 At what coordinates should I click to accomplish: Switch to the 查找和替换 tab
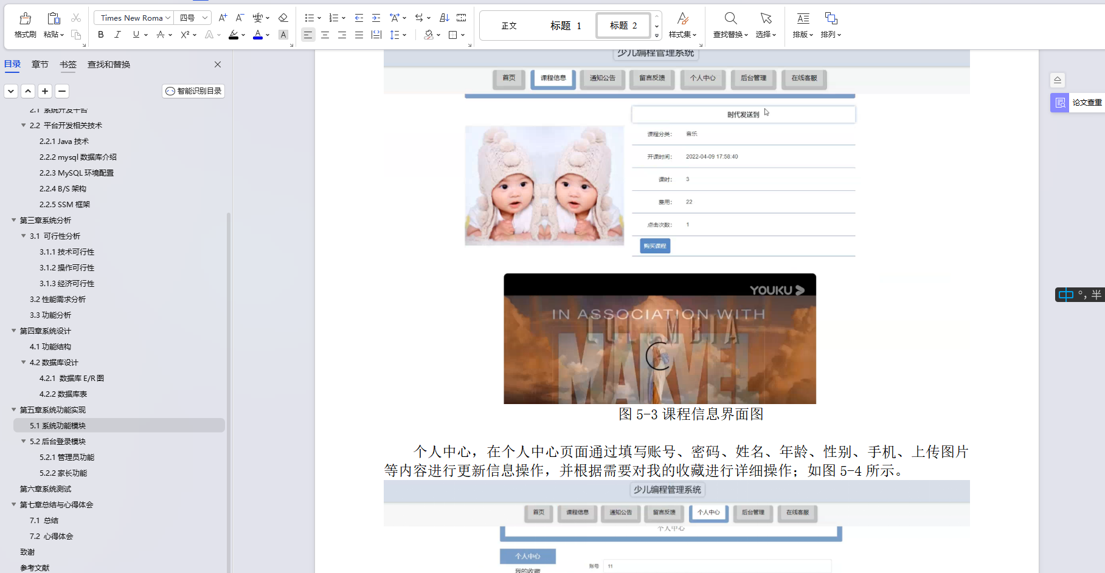[x=109, y=64]
